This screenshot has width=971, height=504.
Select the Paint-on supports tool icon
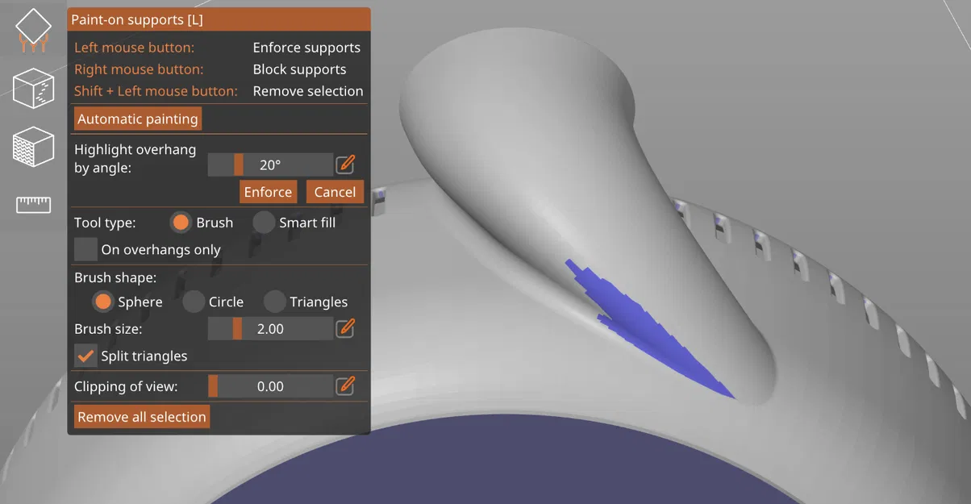click(x=33, y=31)
